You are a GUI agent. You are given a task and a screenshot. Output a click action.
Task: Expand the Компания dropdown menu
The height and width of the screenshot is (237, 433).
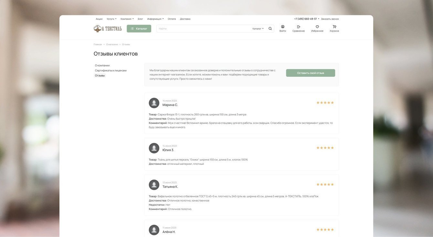pos(127,19)
